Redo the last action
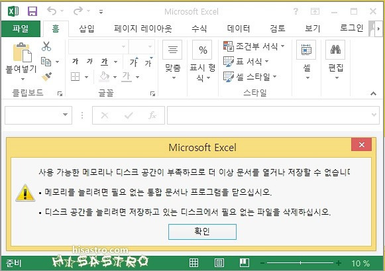The image size is (385, 271). point(78,11)
